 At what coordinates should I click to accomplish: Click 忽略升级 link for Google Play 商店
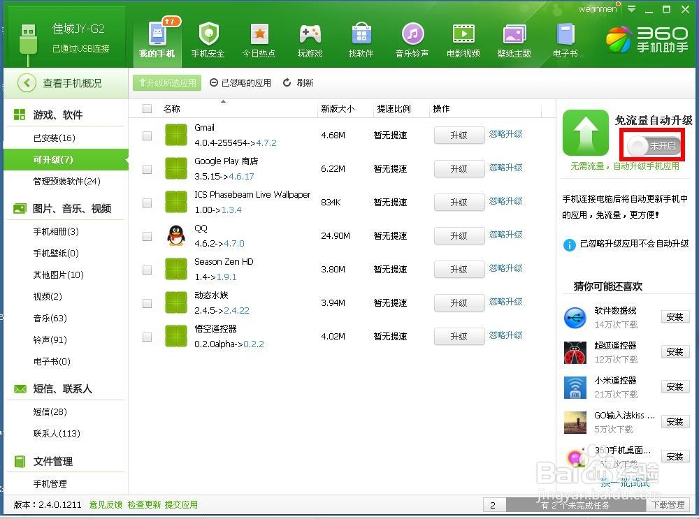click(x=505, y=168)
